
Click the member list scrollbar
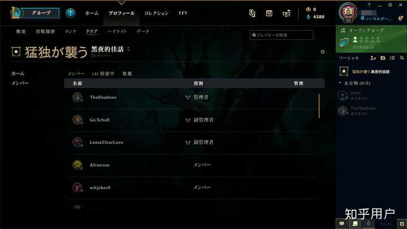[319, 106]
